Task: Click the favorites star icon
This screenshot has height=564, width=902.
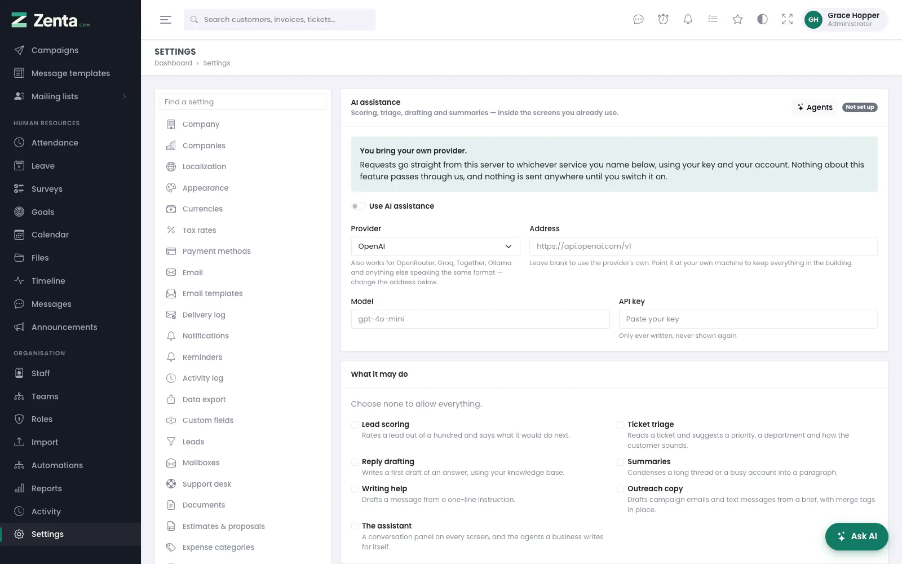Action: (737, 20)
